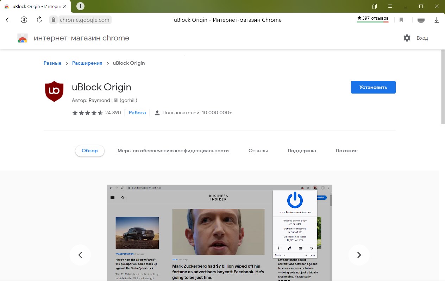Image resolution: width=445 pixels, height=281 pixels.
Task: Click the Chrome Web Store logo
Action: point(23,38)
